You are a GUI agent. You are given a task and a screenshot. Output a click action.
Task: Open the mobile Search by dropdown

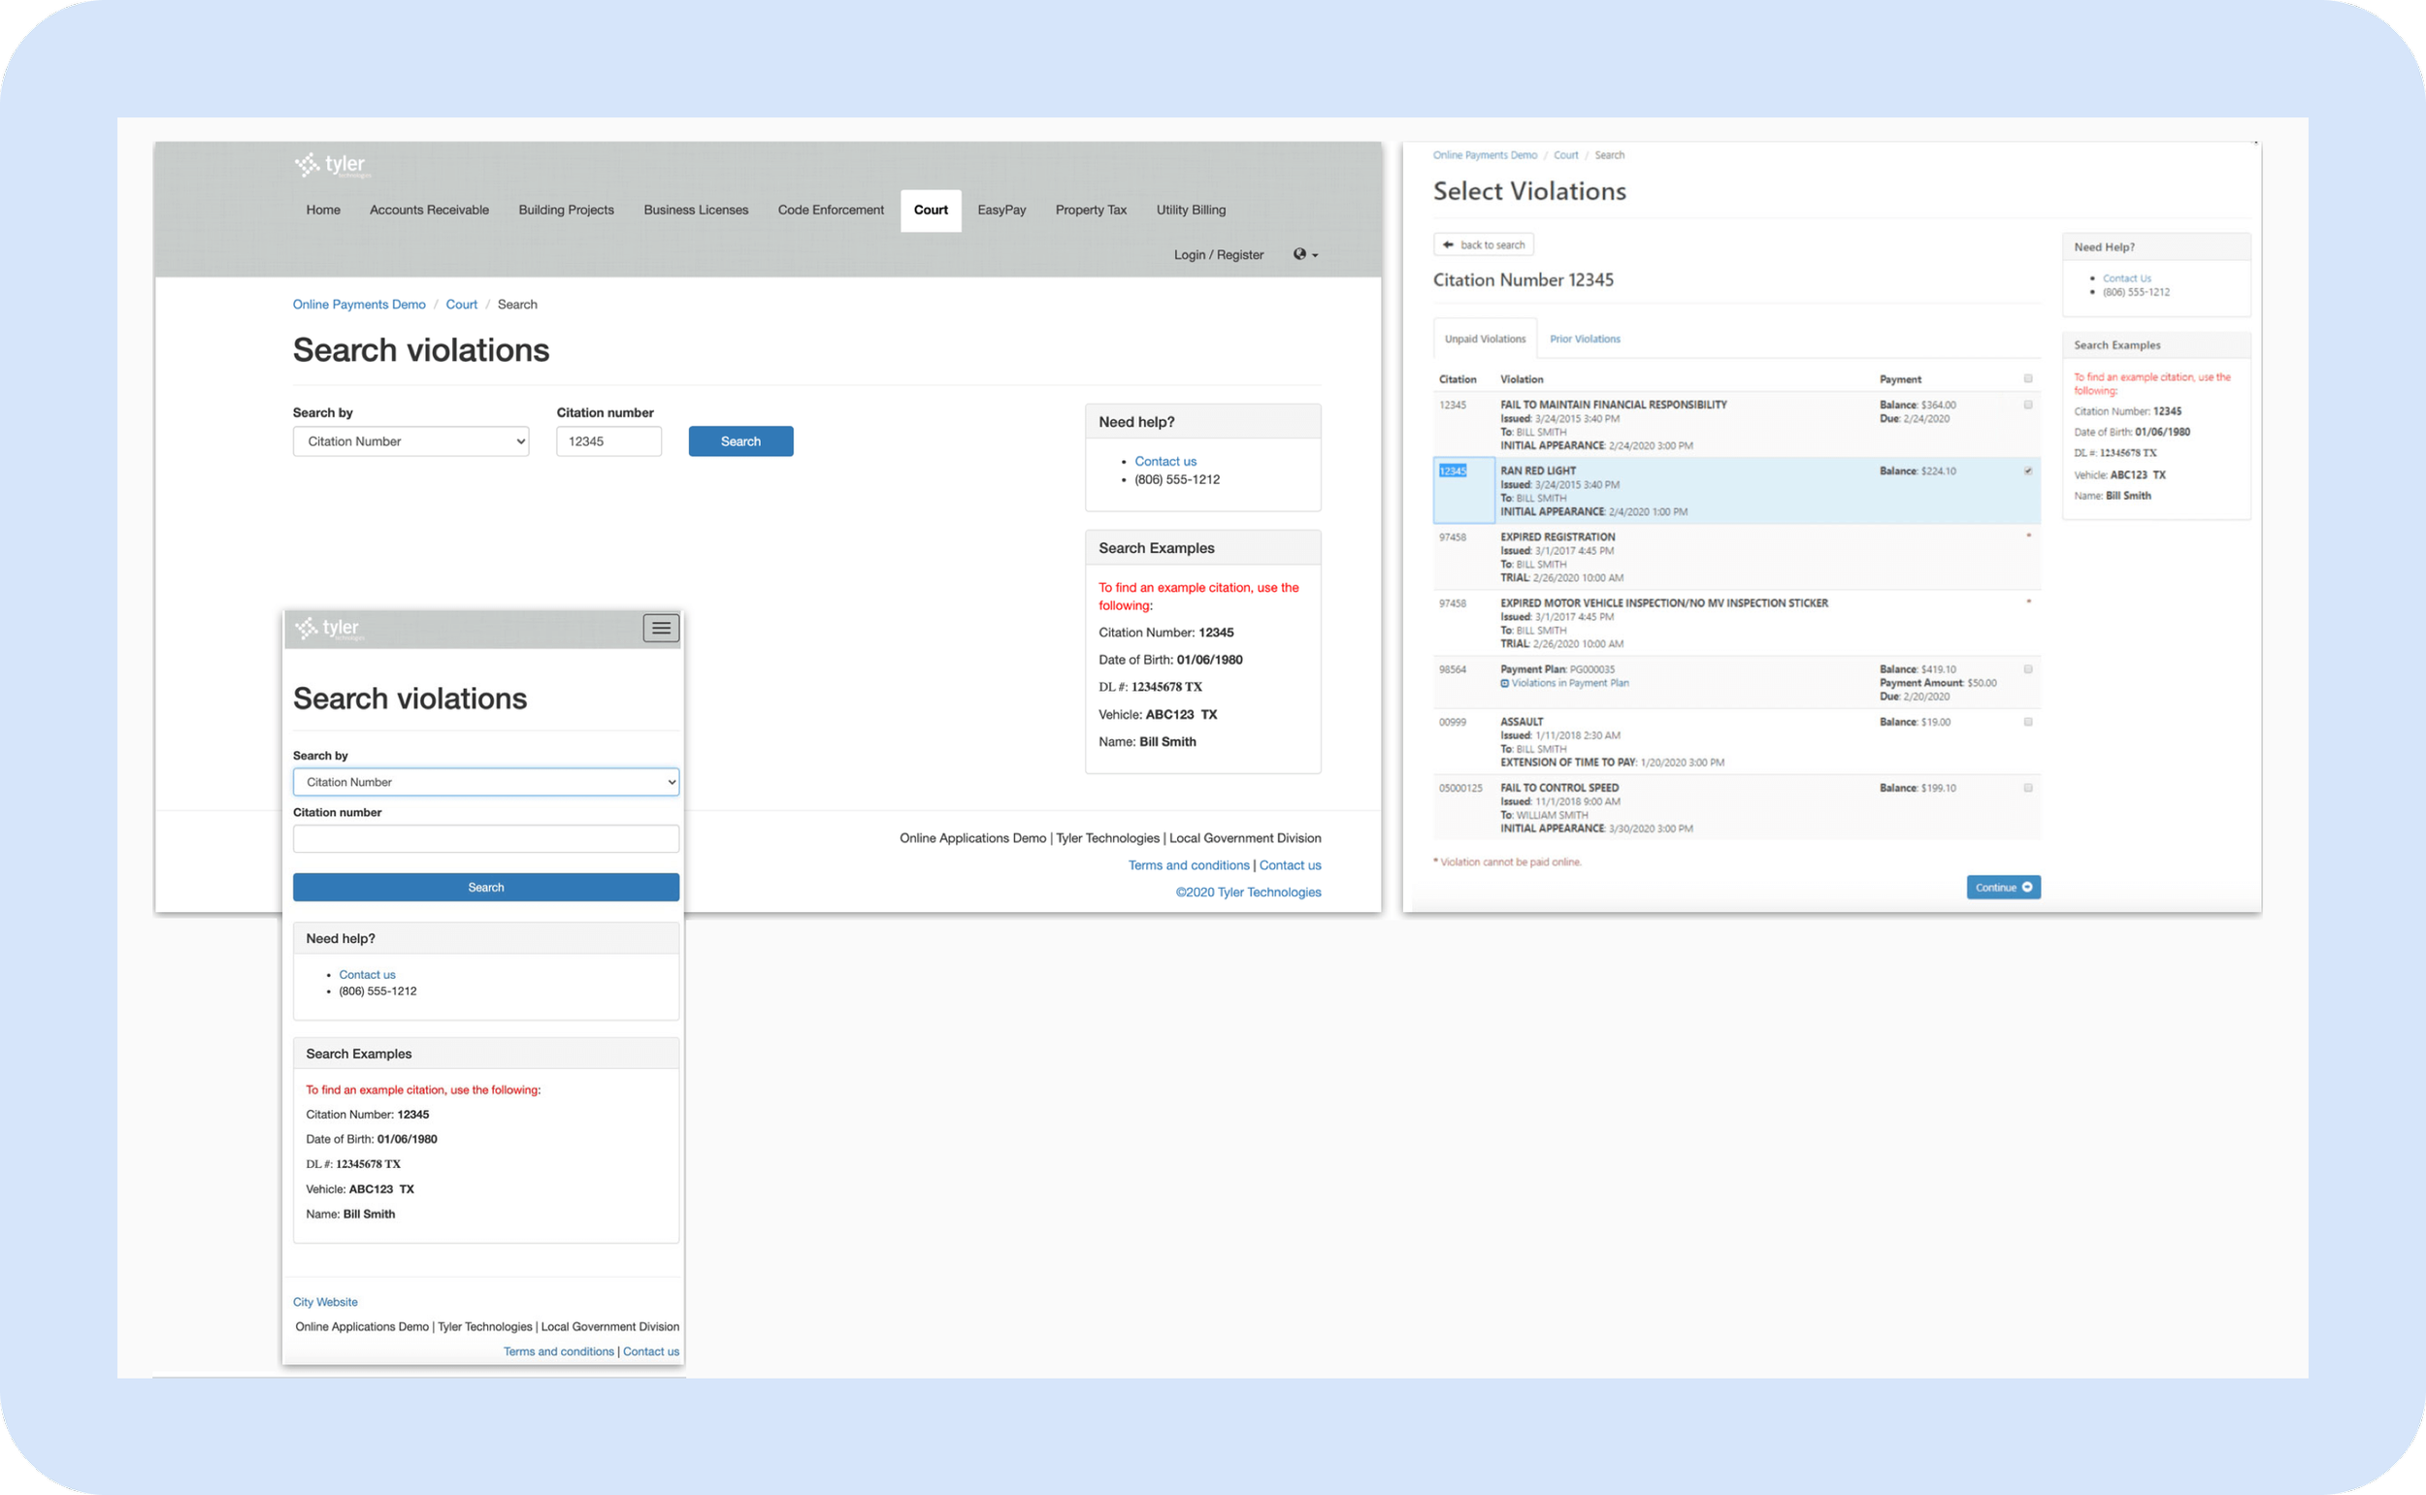tap(485, 782)
